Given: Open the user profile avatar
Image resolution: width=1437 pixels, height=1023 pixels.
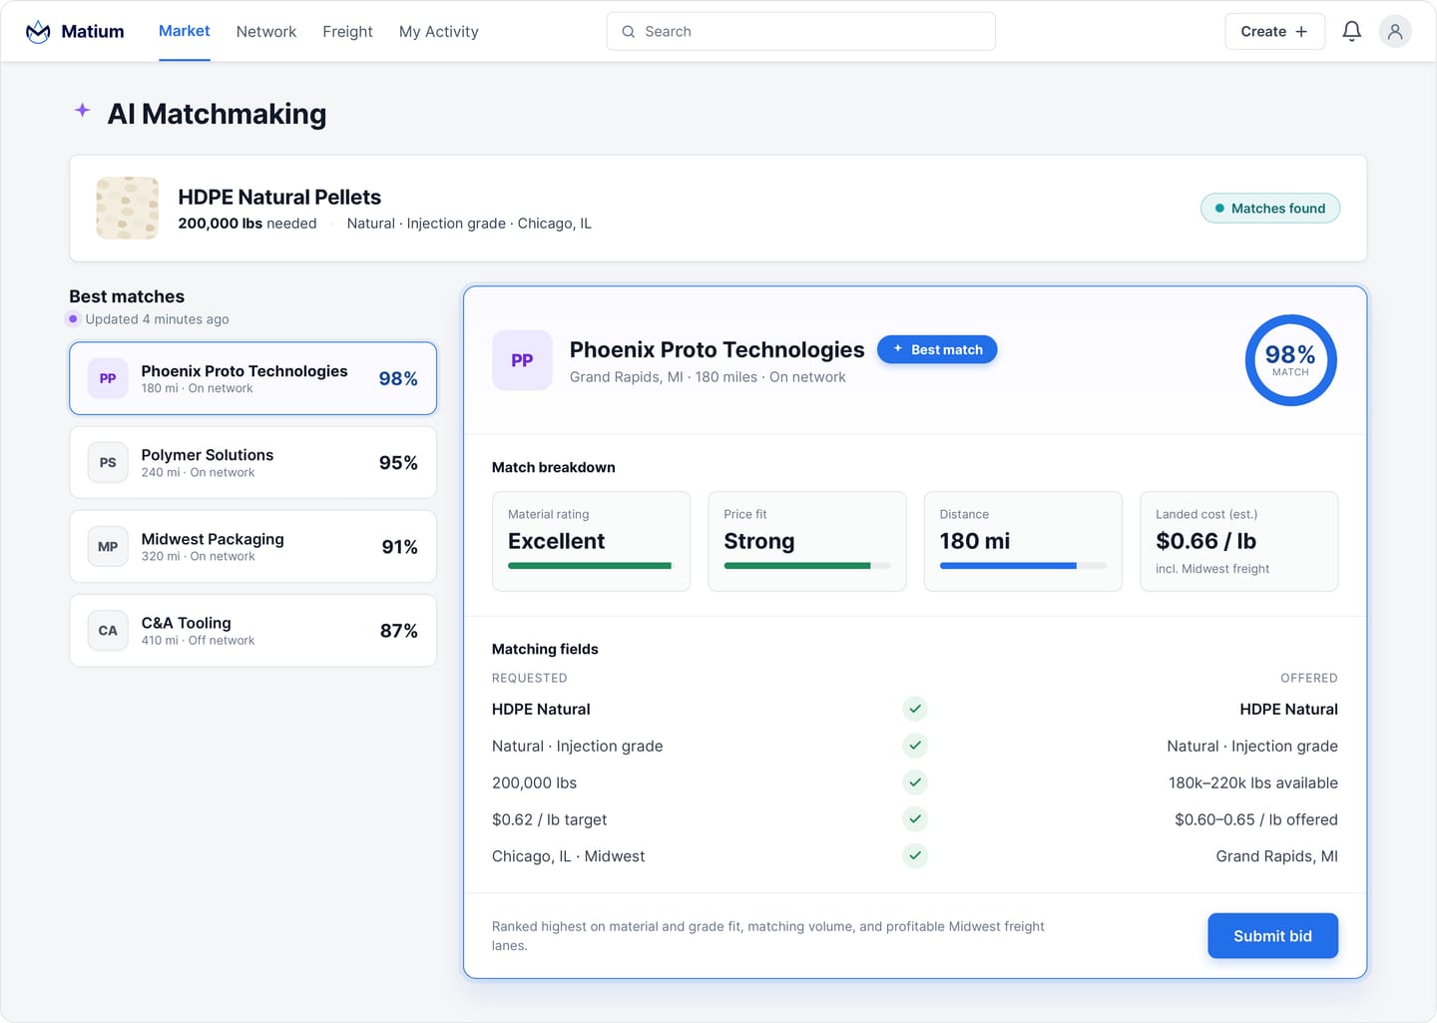Looking at the screenshot, I should coord(1395,32).
